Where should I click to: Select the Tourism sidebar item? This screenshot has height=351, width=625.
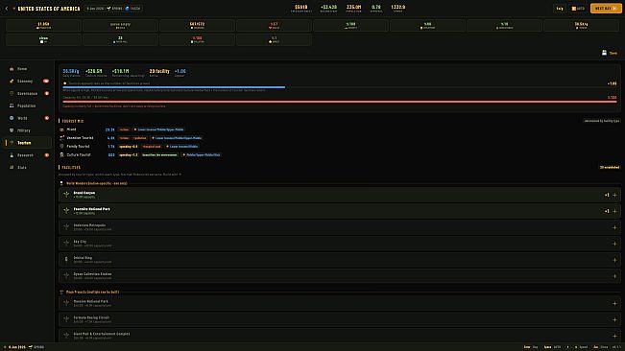[28, 143]
